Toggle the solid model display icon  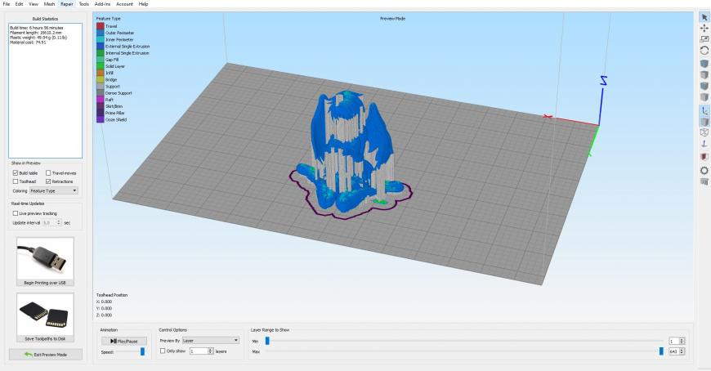tap(704, 122)
